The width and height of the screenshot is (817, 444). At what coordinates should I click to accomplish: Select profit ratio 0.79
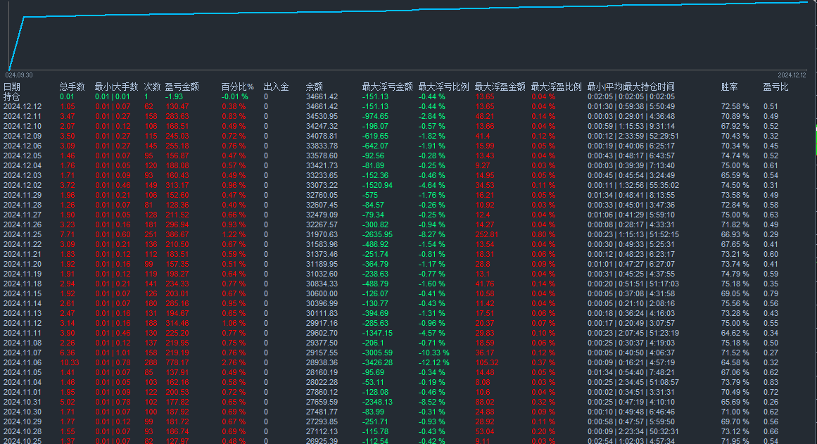(771, 293)
